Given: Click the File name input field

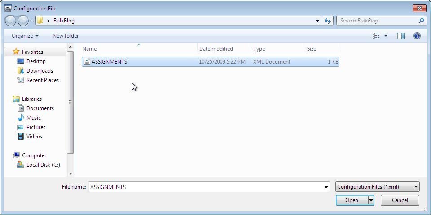Looking at the screenshot, I should pos(209,187).
